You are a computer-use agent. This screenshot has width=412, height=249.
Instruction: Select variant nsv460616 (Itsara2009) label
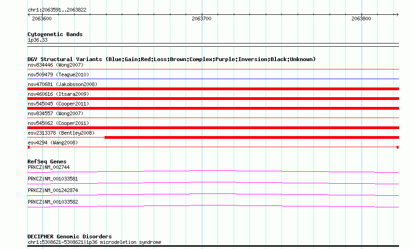coord(58,94)
